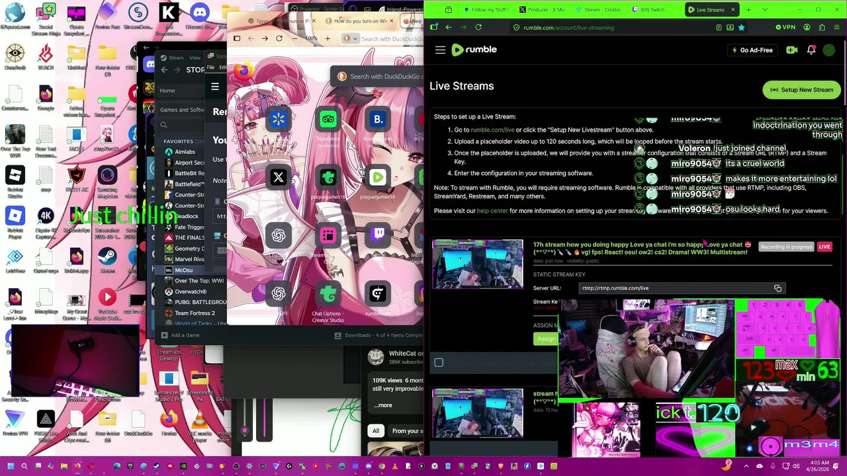Reload the Rumble page
847x476 pixels.
click(478, 28)
